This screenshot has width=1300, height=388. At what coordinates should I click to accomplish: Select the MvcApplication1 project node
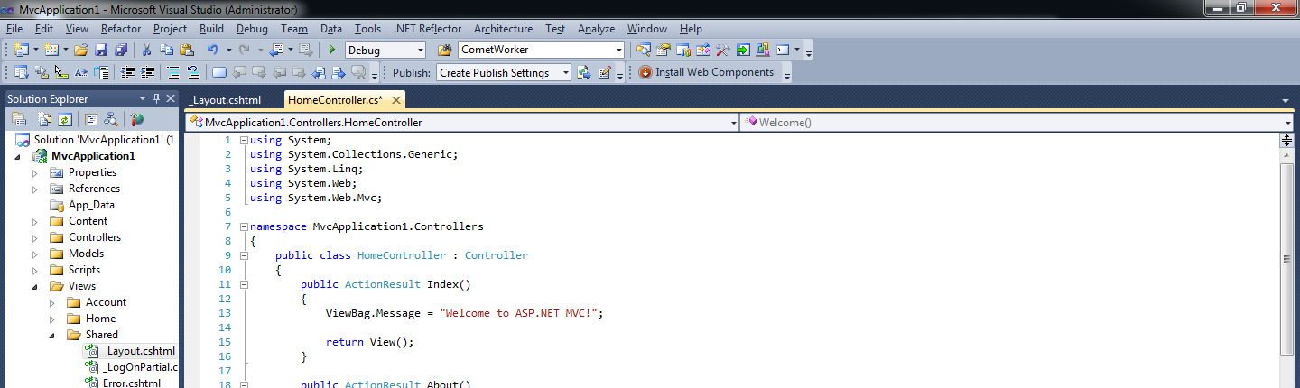tap(93, 156)
